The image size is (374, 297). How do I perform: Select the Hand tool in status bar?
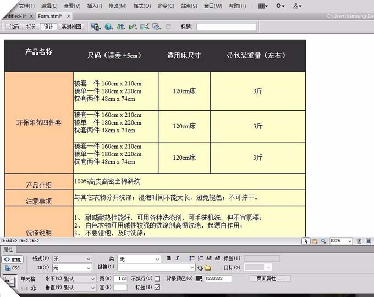315,241
